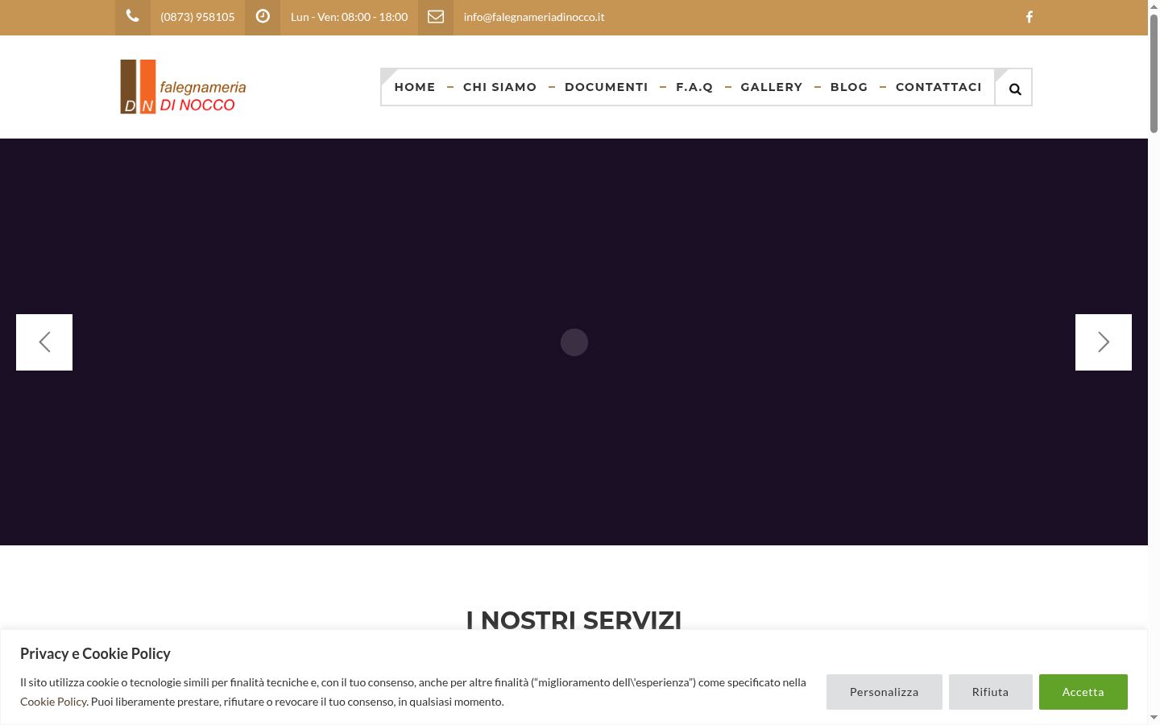Click the Lun - Ven: 08:00 - 18:00 text
The width and height of the screenshot is (1160, 725).
coord(349,17)
